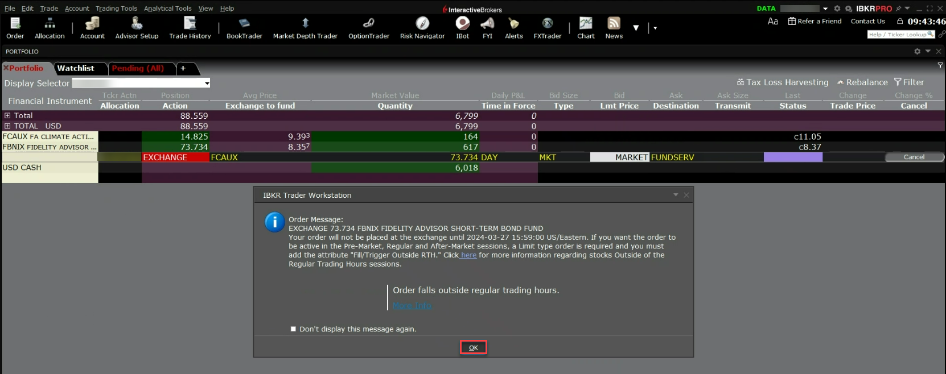Click small funnel icon above Filter
Screen dimensions: 946x374
click(940, 65)
